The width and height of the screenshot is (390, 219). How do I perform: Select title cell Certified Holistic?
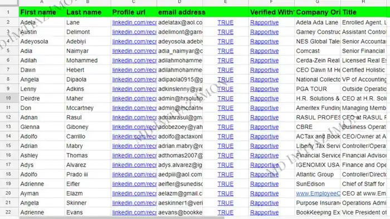pos(363,70)
